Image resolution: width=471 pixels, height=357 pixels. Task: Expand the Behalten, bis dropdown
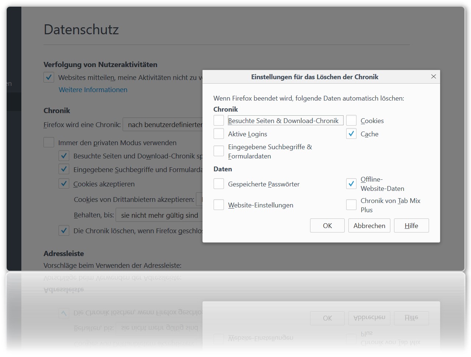(x=159, y=215)
